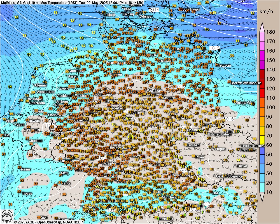Click the 1014 isobar pressure label
The height and width of the screenshot is (224, 280).
click(x=154, y=10)
